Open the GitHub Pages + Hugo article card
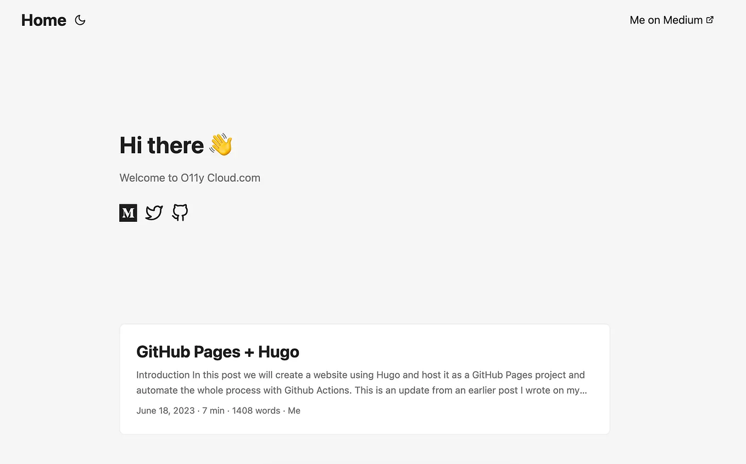This screenshot has width=746, height=464. (364, 379)
